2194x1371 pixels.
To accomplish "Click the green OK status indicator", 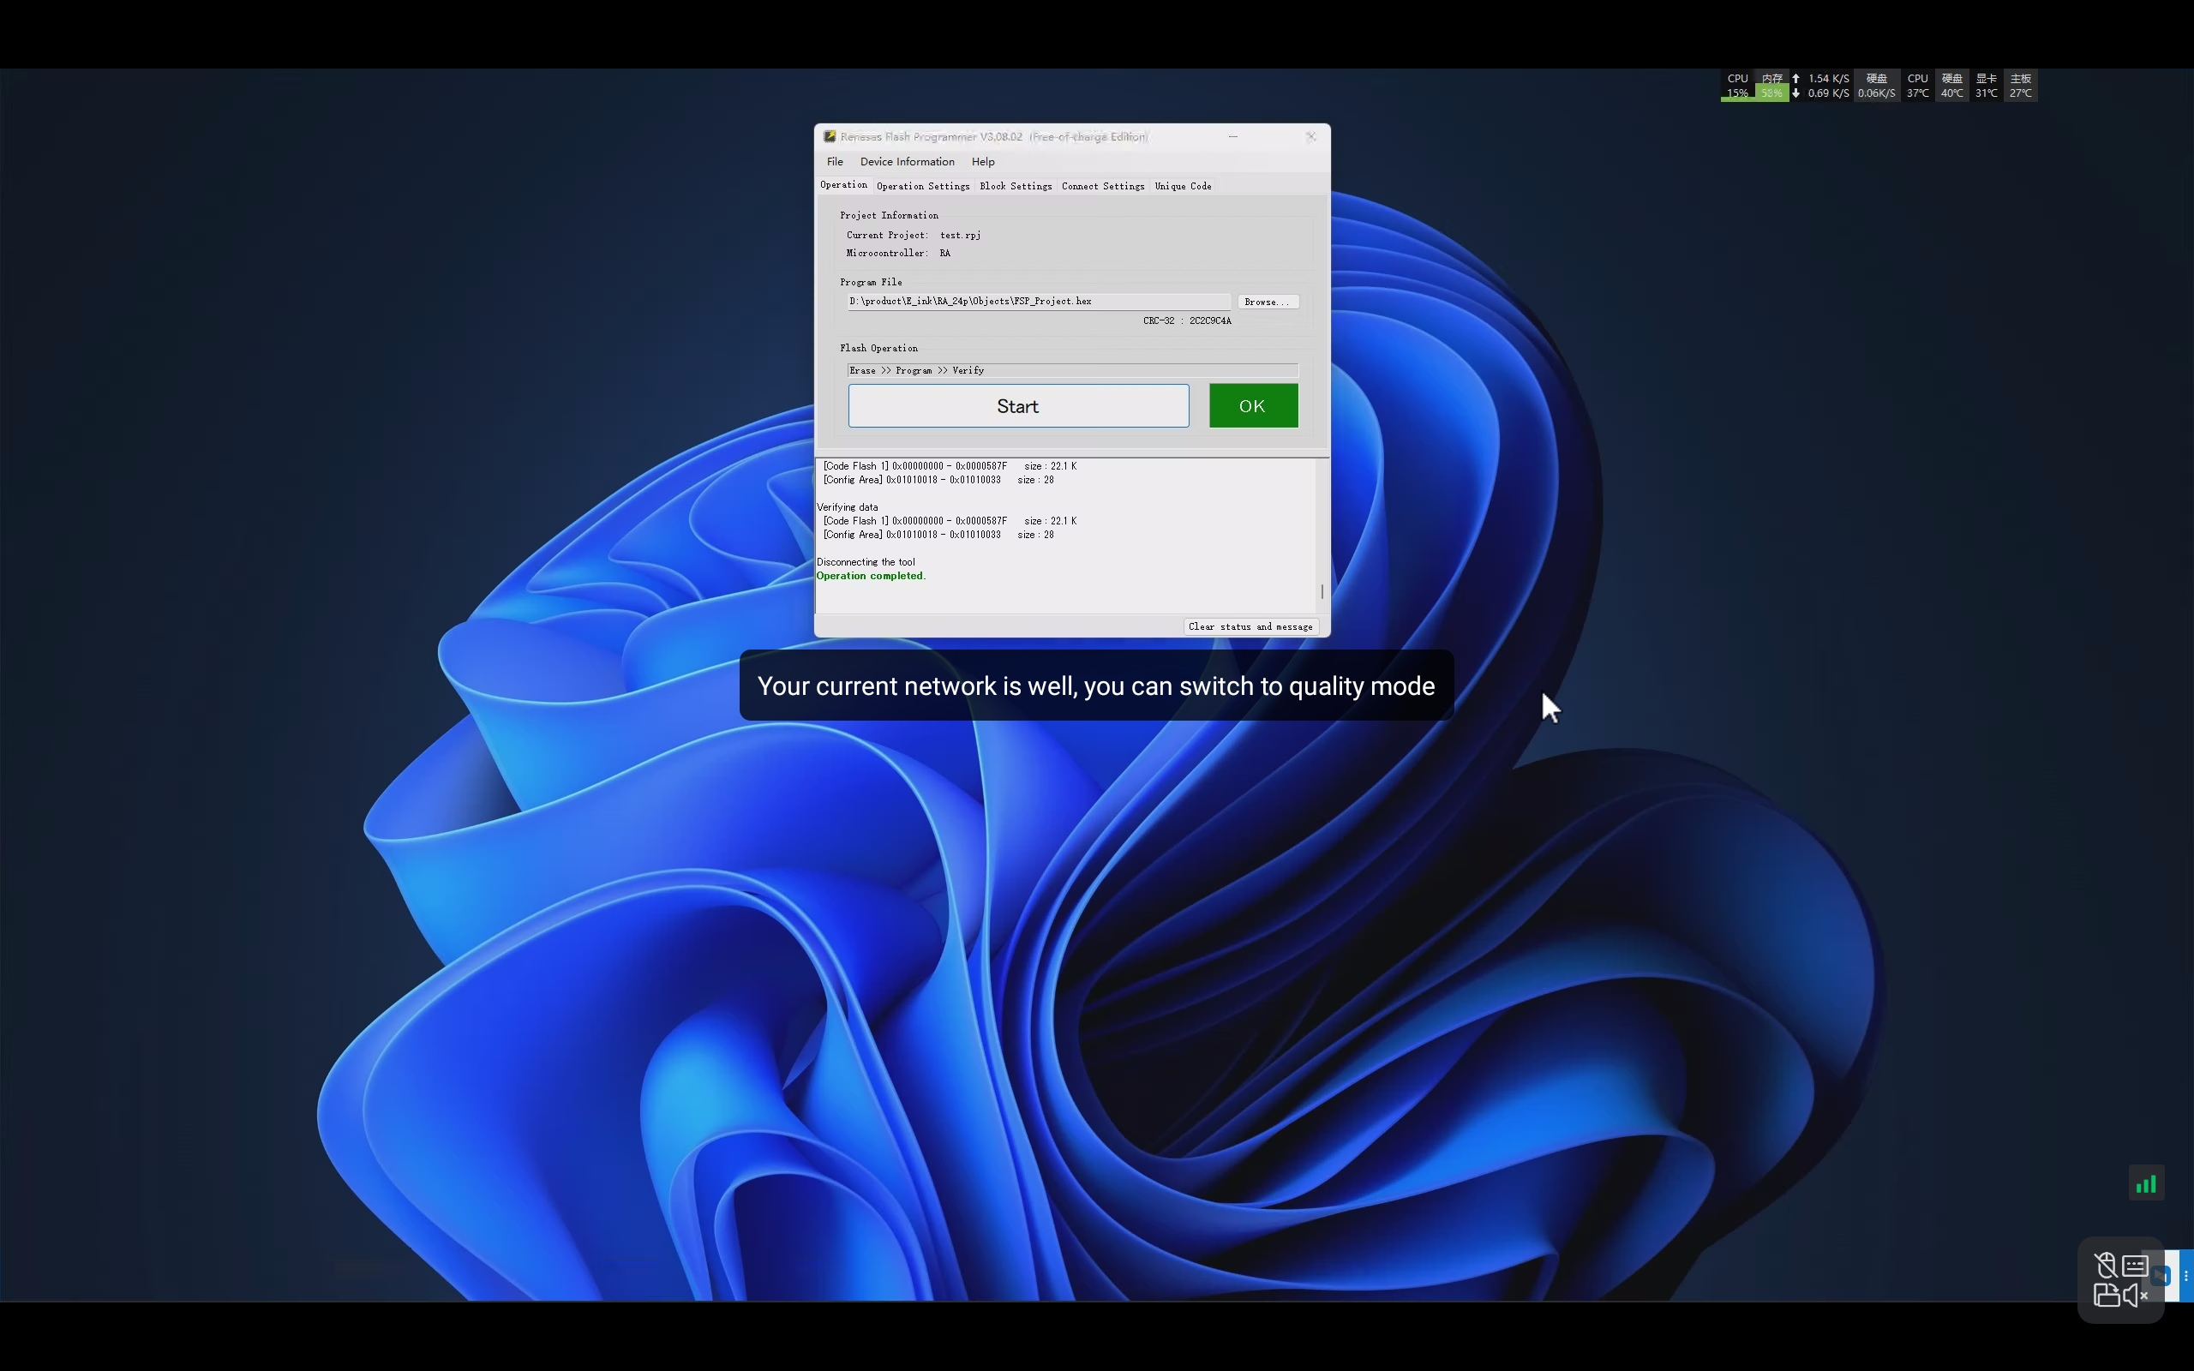I will [x=1253, y=405].
